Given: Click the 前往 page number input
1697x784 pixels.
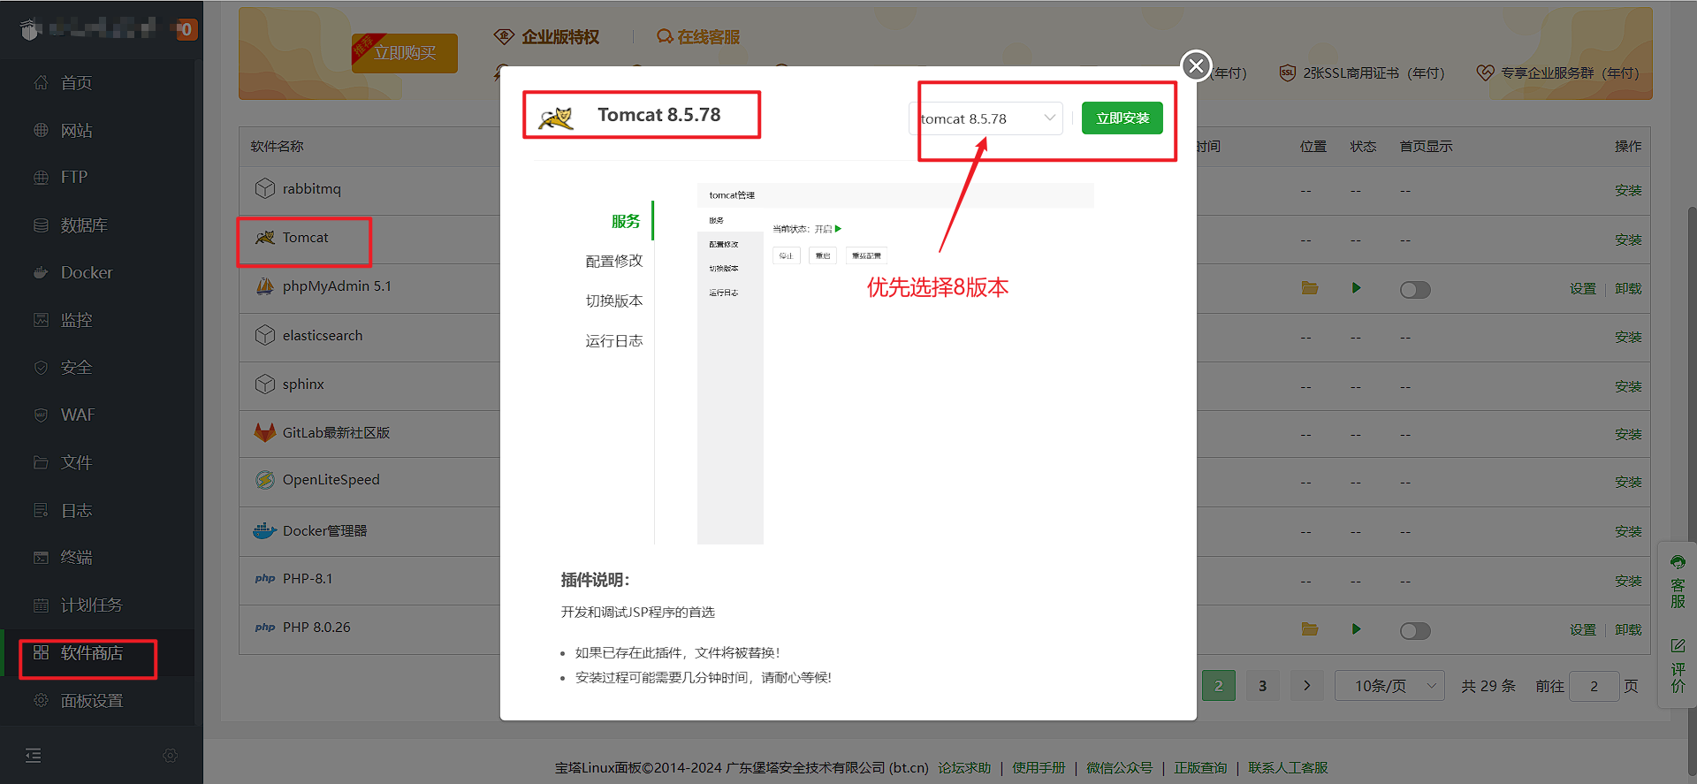Looking at the screenshot, I should (x=1594, y=685).
